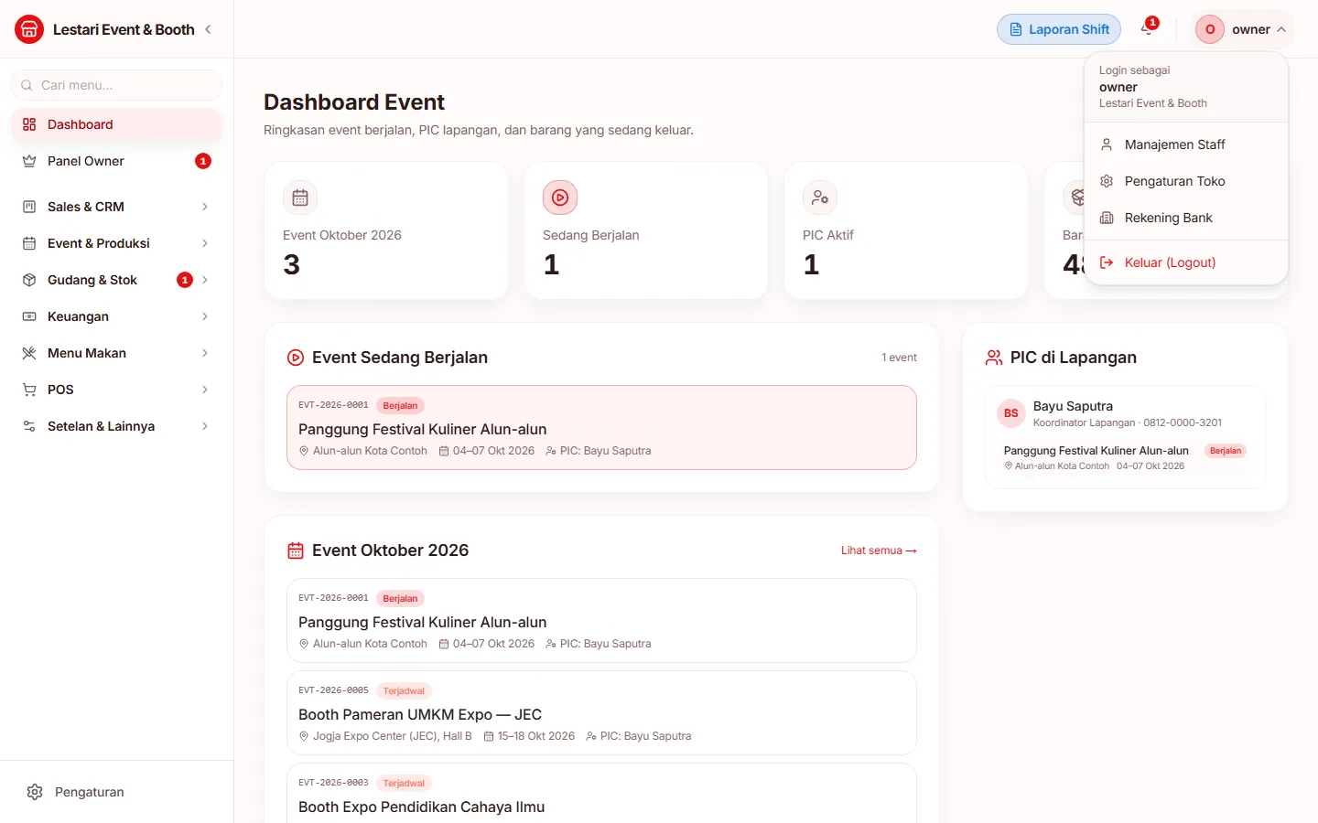Image resolution: width=1318 pixels, height=823 pixels.
Task: Click '15–18 Okt 2026' date text
Action: 536,736
